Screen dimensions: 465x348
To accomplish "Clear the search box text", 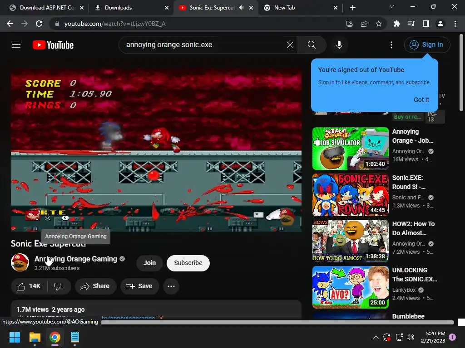I will click(290, 45).
